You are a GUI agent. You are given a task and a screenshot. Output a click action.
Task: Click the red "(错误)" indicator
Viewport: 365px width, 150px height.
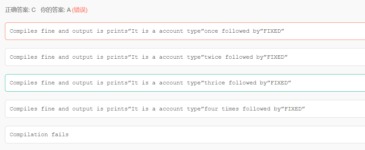point(80,10)
